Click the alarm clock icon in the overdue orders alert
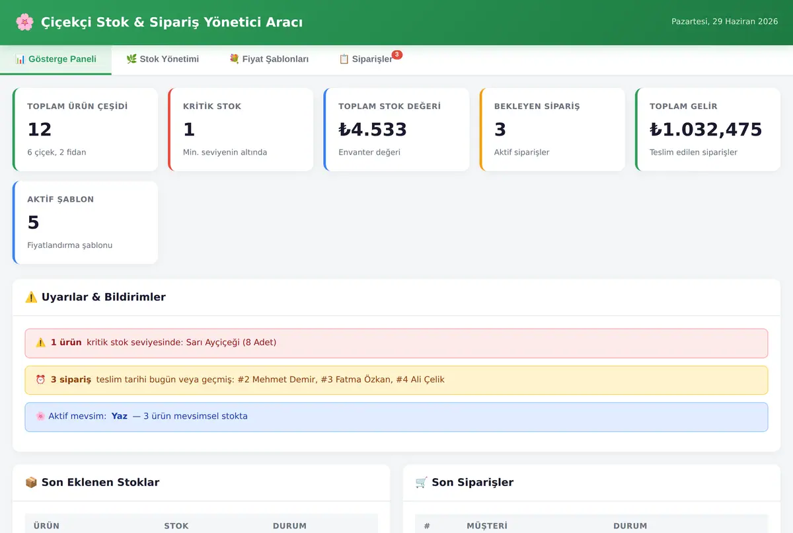Screen dimensions: 793x533 pos(40,380)
